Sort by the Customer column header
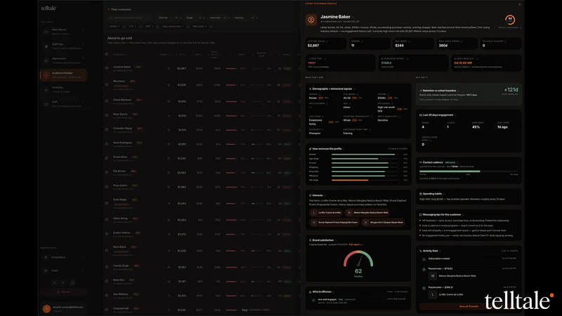This screenshot has height=316, width=562. [119, 55]
